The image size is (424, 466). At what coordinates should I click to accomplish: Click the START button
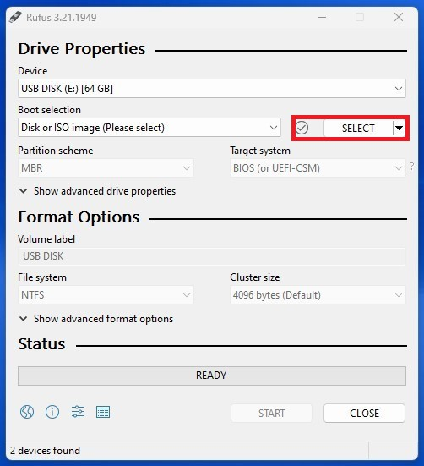(271, 413)
